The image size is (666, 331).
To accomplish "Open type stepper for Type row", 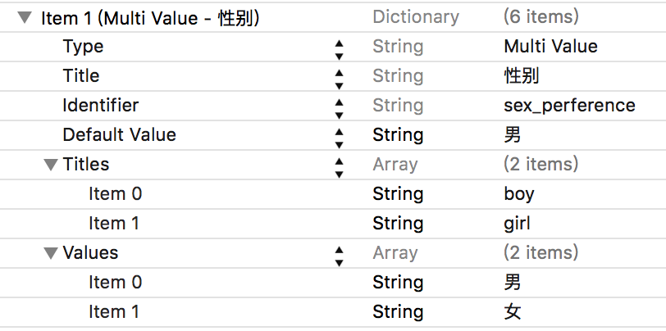I will (x=340, y=48).
